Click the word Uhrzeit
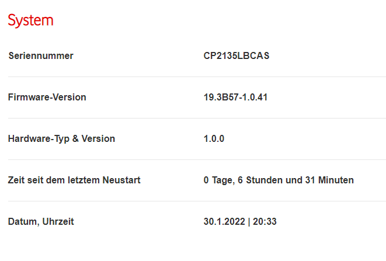 coord(58,222)
